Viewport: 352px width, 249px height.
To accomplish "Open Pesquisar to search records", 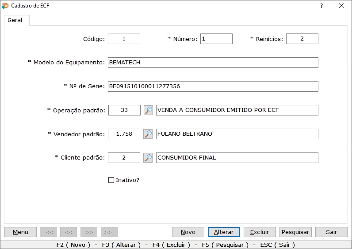I will [x=295, y=232].
